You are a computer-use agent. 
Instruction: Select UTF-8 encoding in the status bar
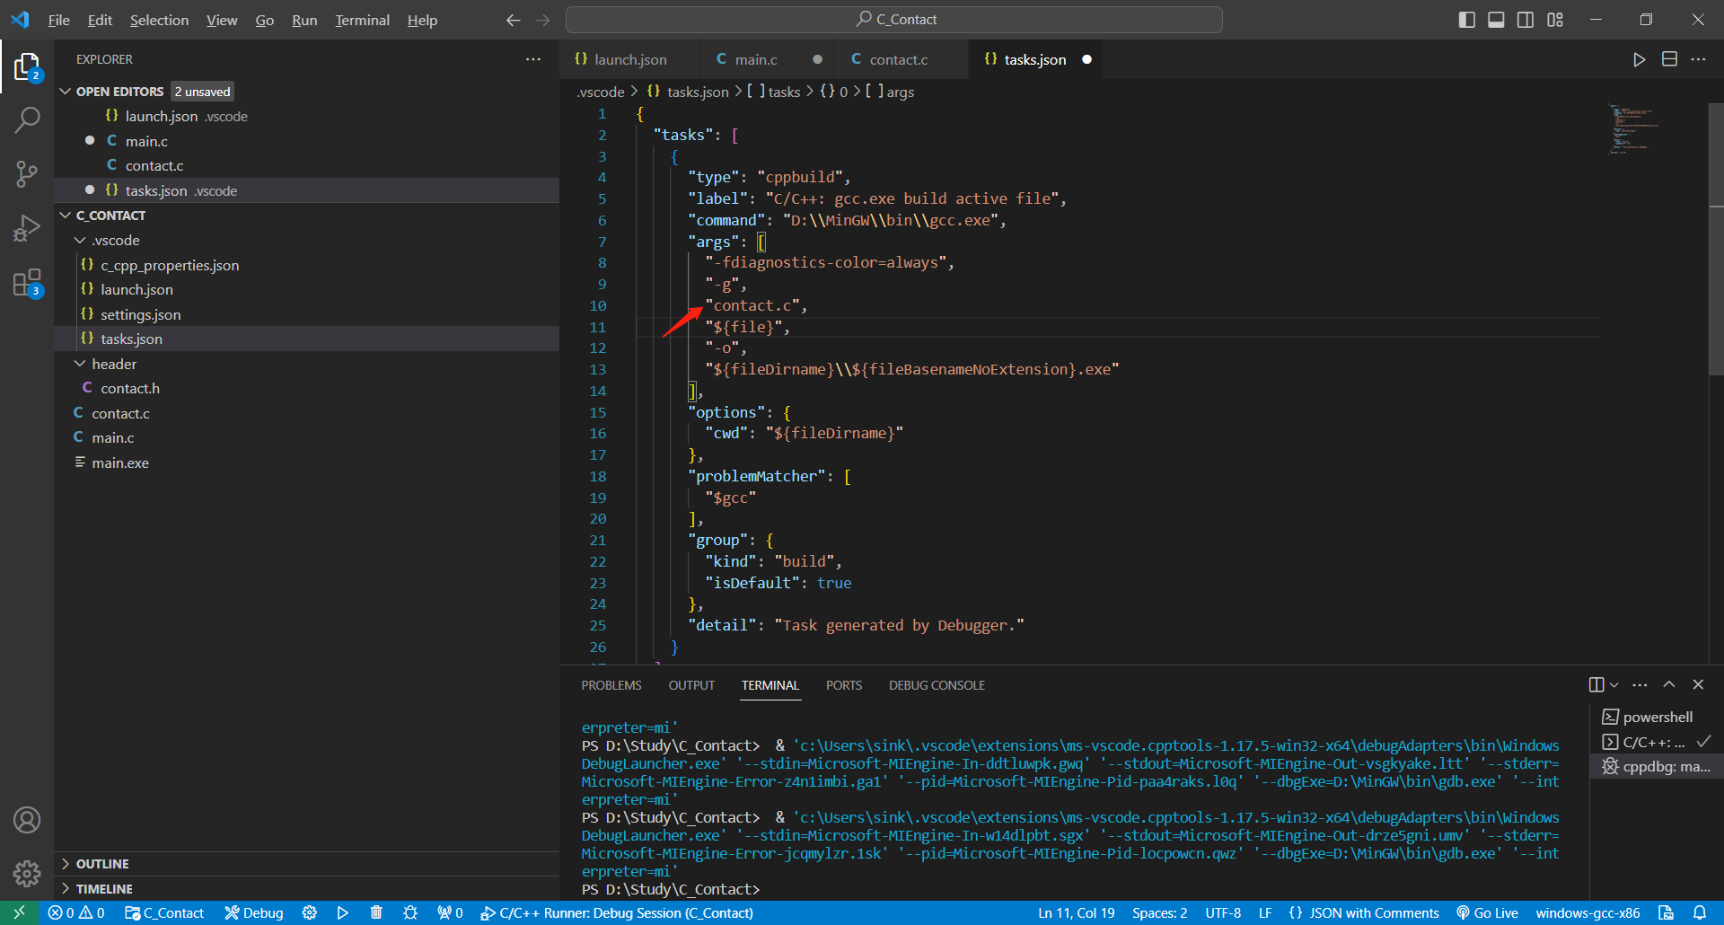pos(1223,912)
